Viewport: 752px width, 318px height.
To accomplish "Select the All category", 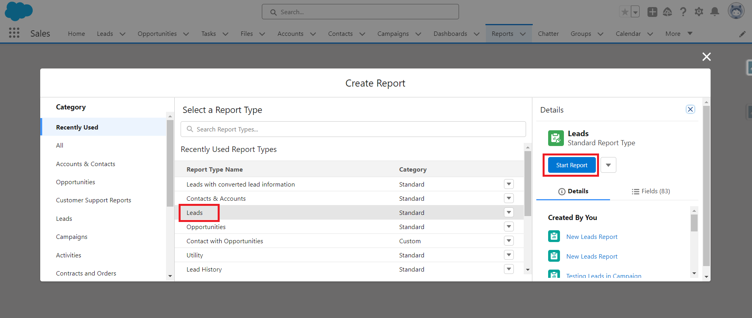I will [x=60, y=145].
